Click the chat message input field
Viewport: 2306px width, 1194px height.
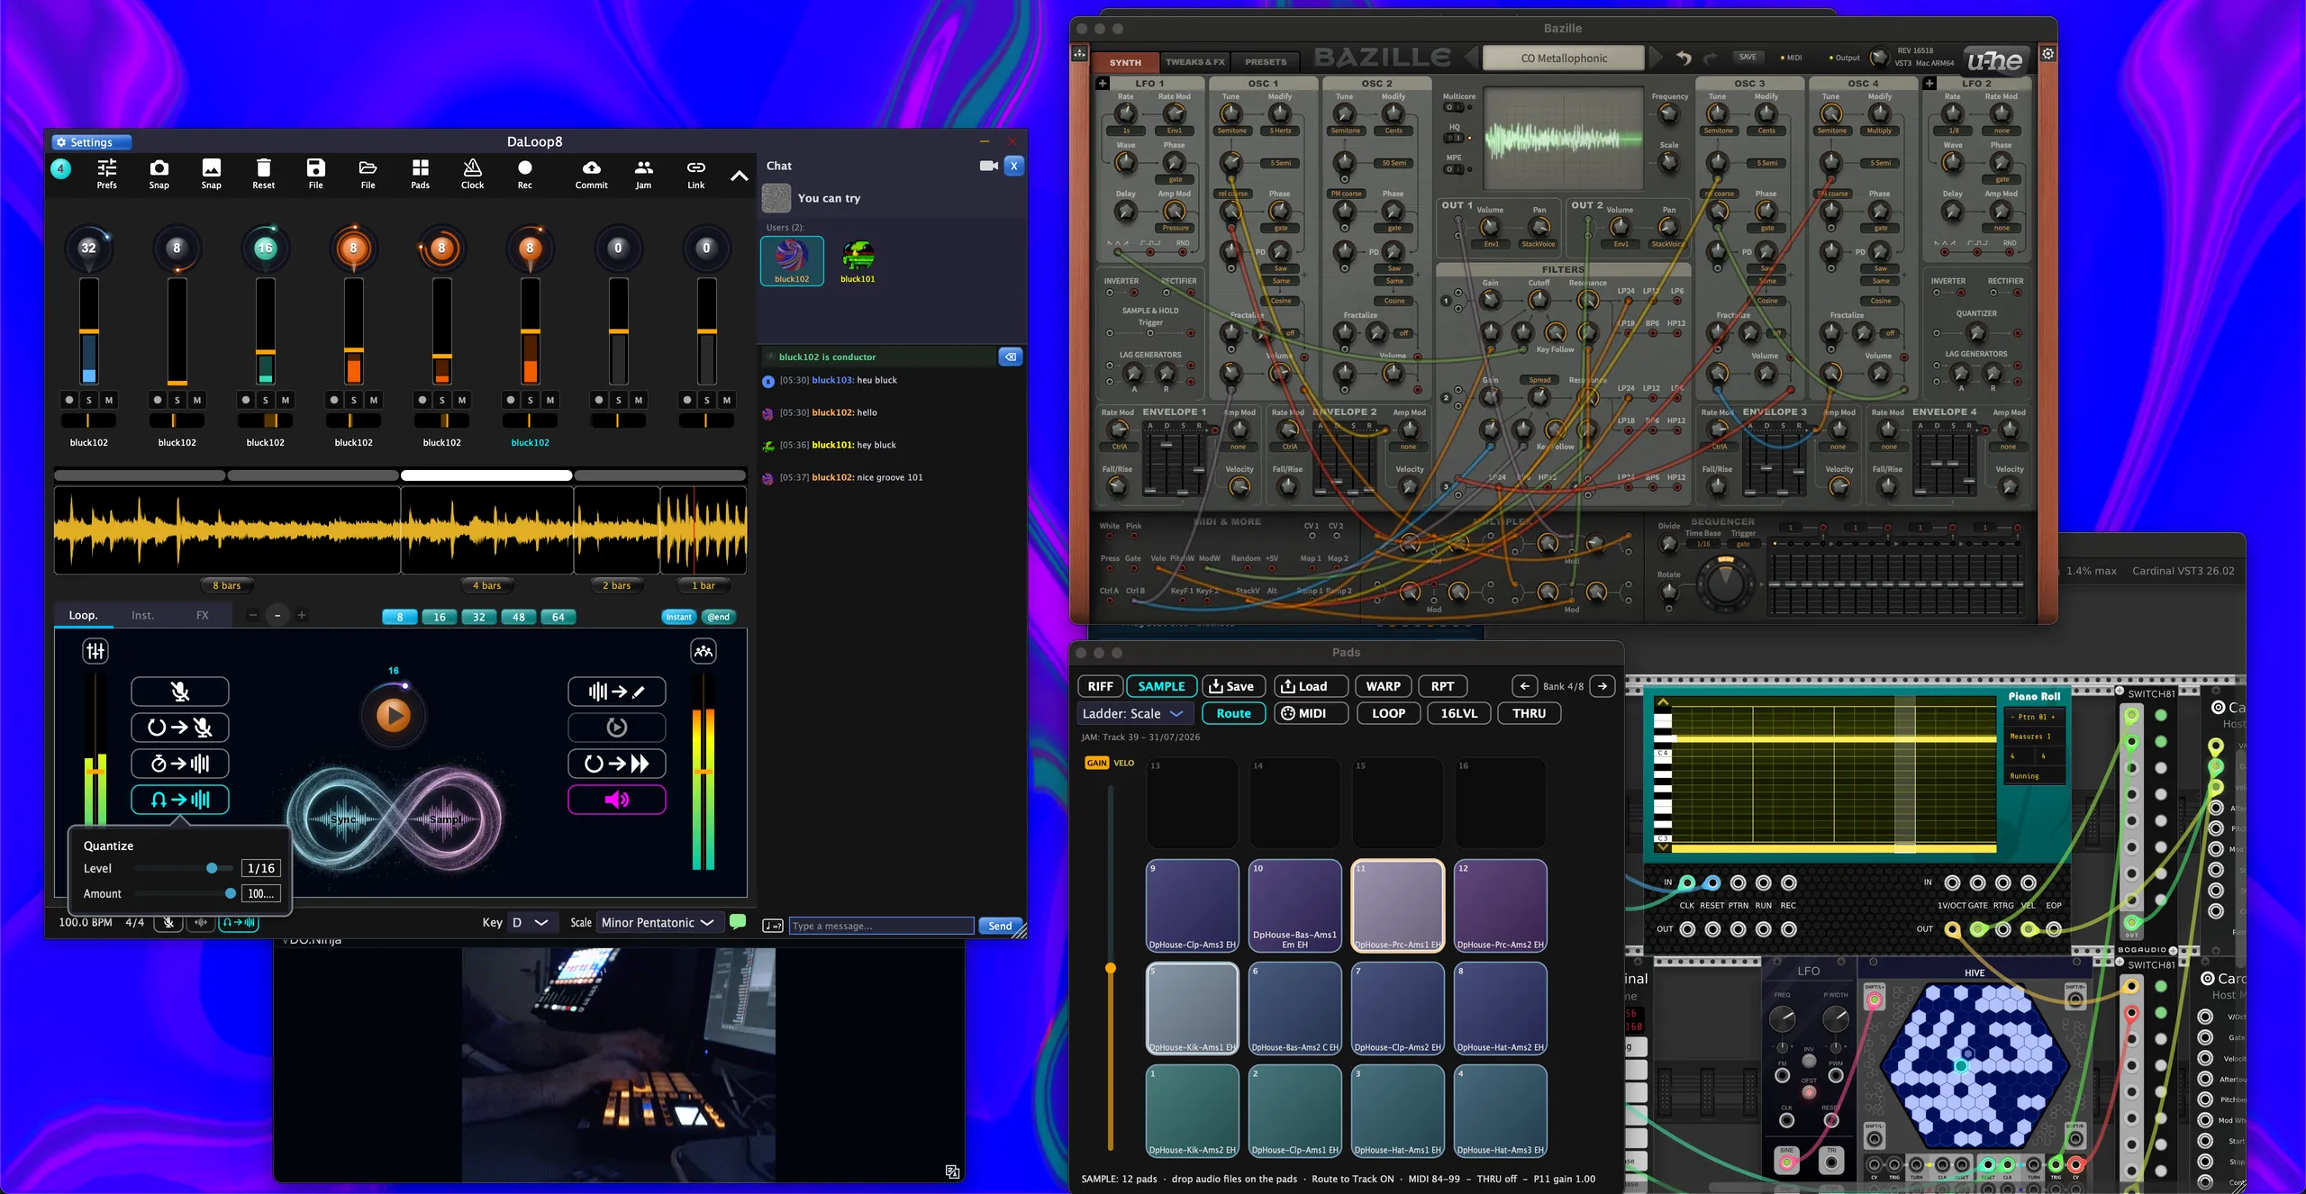(x=881, y=926)
